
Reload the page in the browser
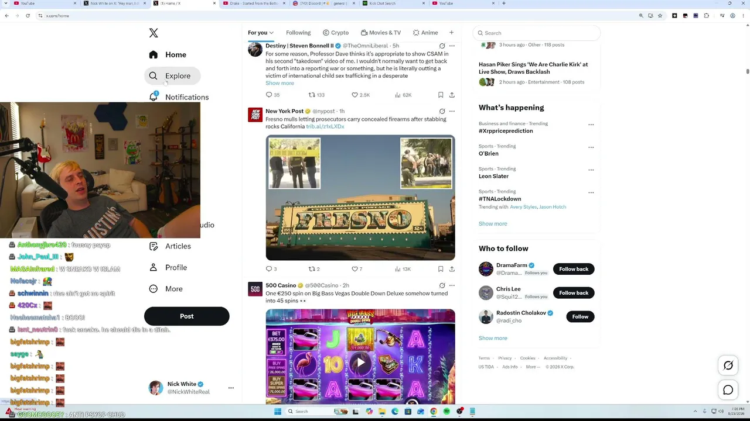[28, 16]
